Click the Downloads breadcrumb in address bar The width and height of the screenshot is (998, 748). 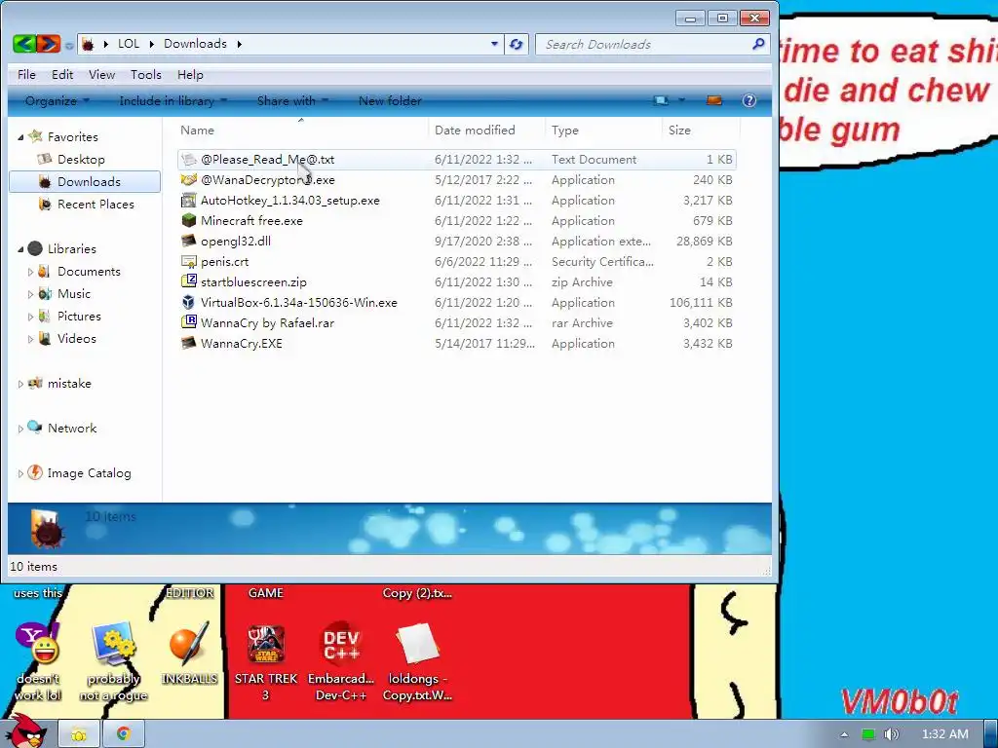[195, 44]
